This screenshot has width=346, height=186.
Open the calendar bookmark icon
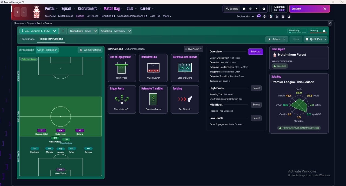coord(283,16)
